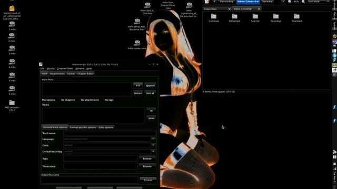Open the Special folder

coord(255,18)
